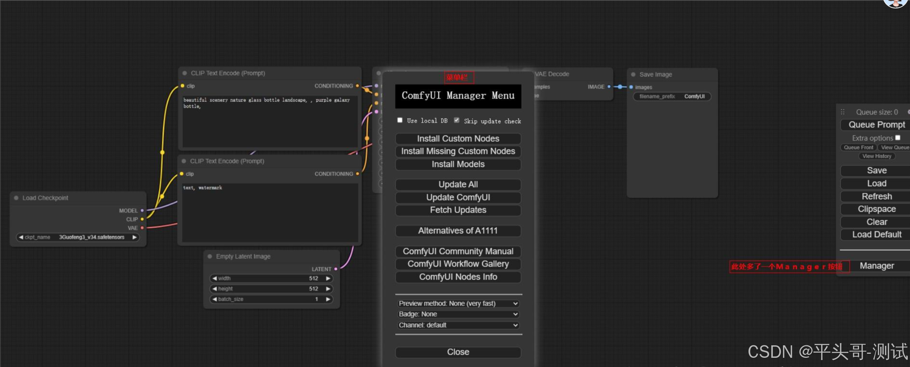Click user avatar in top right corner
910x367 pixels.
[896, 3]
